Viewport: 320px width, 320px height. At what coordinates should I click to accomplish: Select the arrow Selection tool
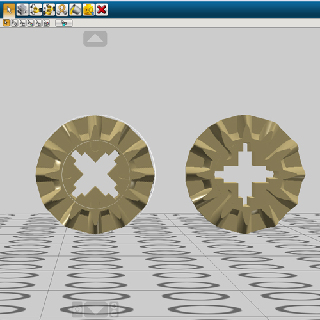point(9,10)
